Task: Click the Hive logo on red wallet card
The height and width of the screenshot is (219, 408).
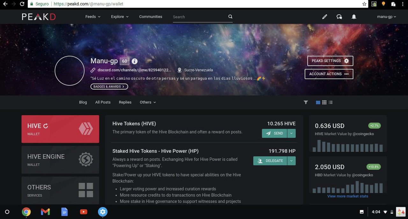Action: click(x=86, y=129)
